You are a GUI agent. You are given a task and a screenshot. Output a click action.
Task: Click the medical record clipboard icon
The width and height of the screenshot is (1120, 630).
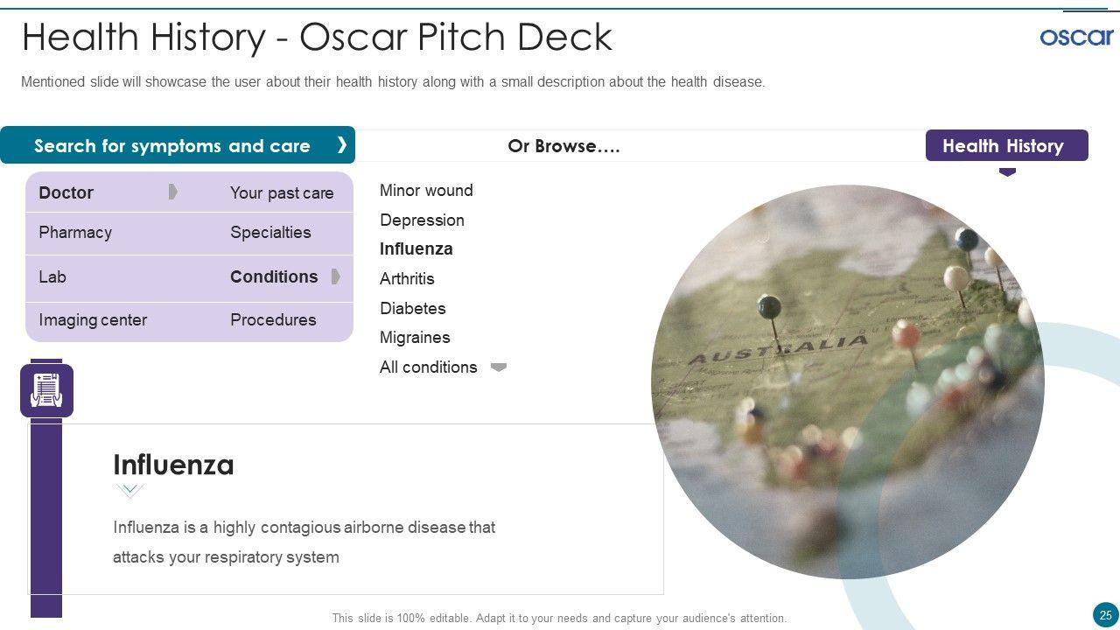(46, 390)
